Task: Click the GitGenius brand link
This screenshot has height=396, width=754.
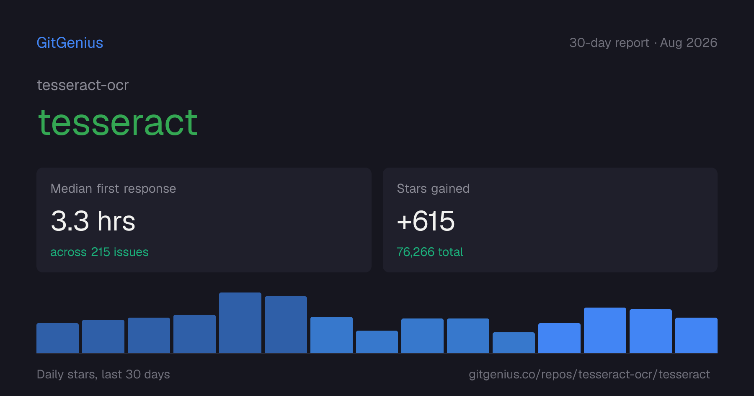Action: pos(70,43)
